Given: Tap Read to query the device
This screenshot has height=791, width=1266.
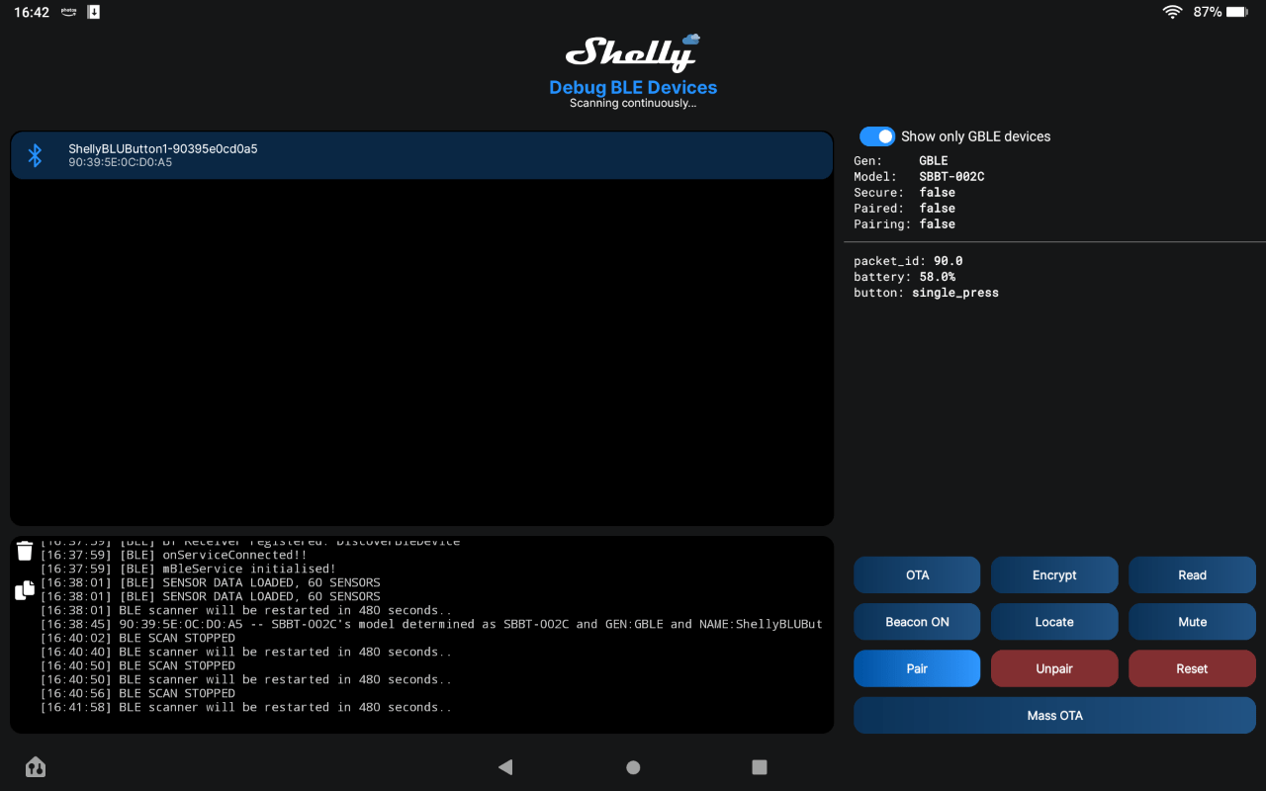Looking at the screenshot, I should coord(1192,574).
